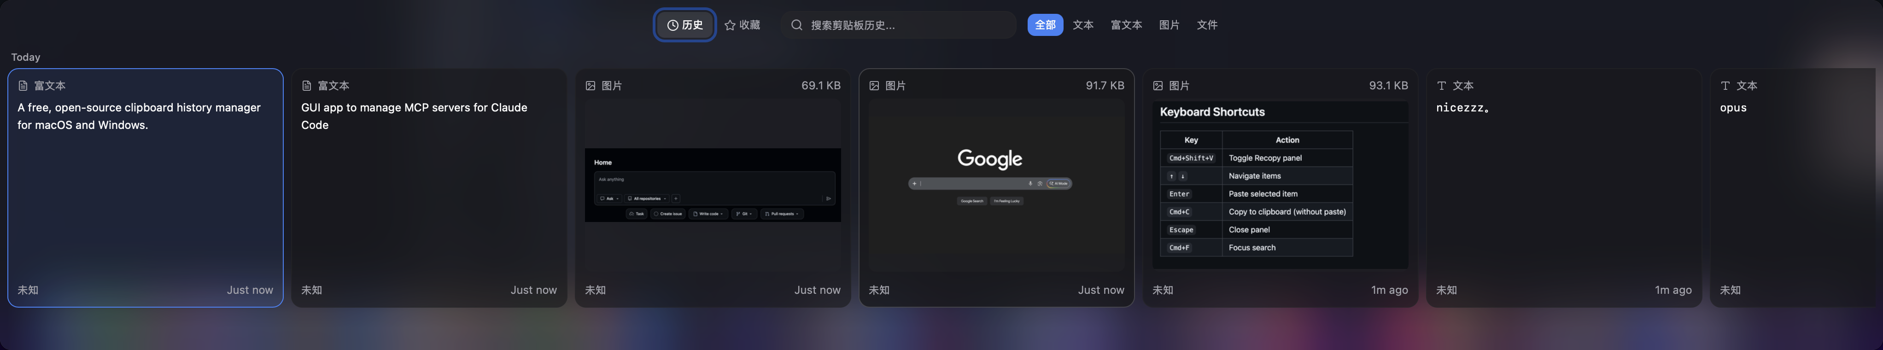Open the 69.1 KB image thumbnail
Image resolution: width=1883 pixels, height=350 pixels.
(x=713, y=185)
